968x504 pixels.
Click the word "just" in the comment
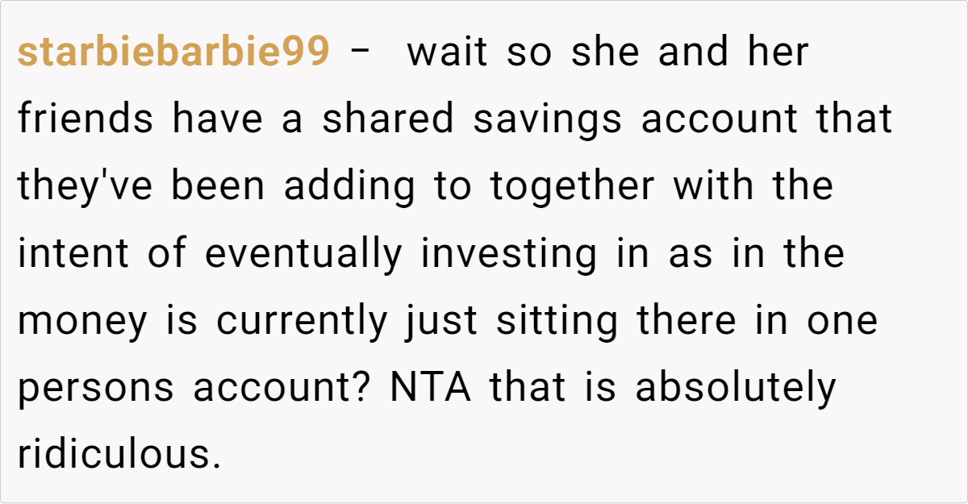point(441,320)
